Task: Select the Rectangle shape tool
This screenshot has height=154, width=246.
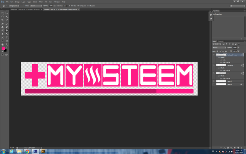Action: coord(7,41)
